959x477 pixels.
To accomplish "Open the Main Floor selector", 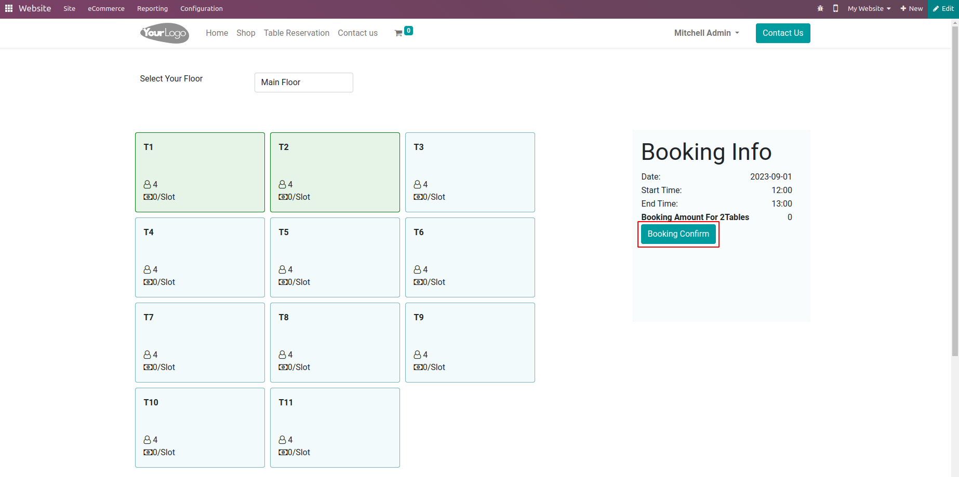I will click(304, 83).
